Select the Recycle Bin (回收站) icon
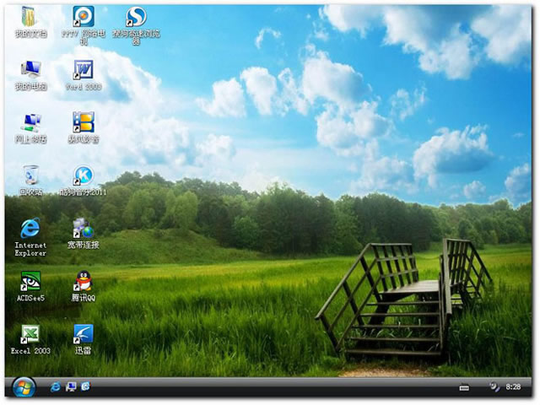The image size is (540, 405). click(x=30, y=175)
